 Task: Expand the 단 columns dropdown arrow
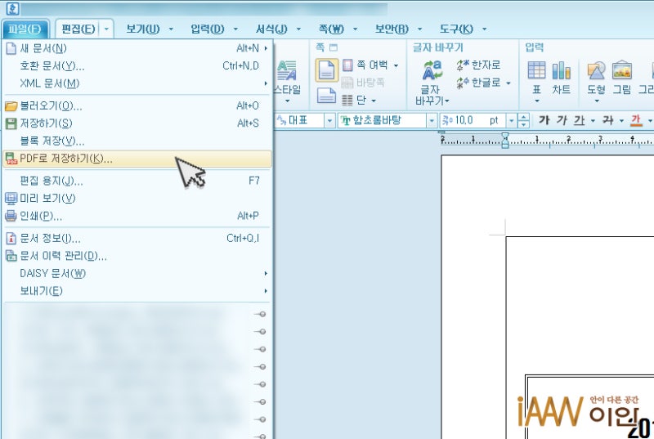pyautogui.click(x=374, y=101)
